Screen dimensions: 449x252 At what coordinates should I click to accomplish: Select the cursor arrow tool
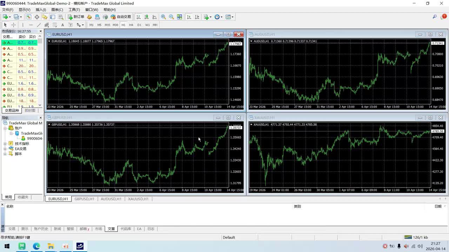pos(5,25)
